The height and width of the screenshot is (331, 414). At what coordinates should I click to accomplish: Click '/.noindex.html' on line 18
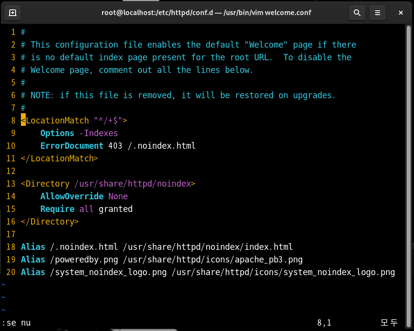pos(84,247)
